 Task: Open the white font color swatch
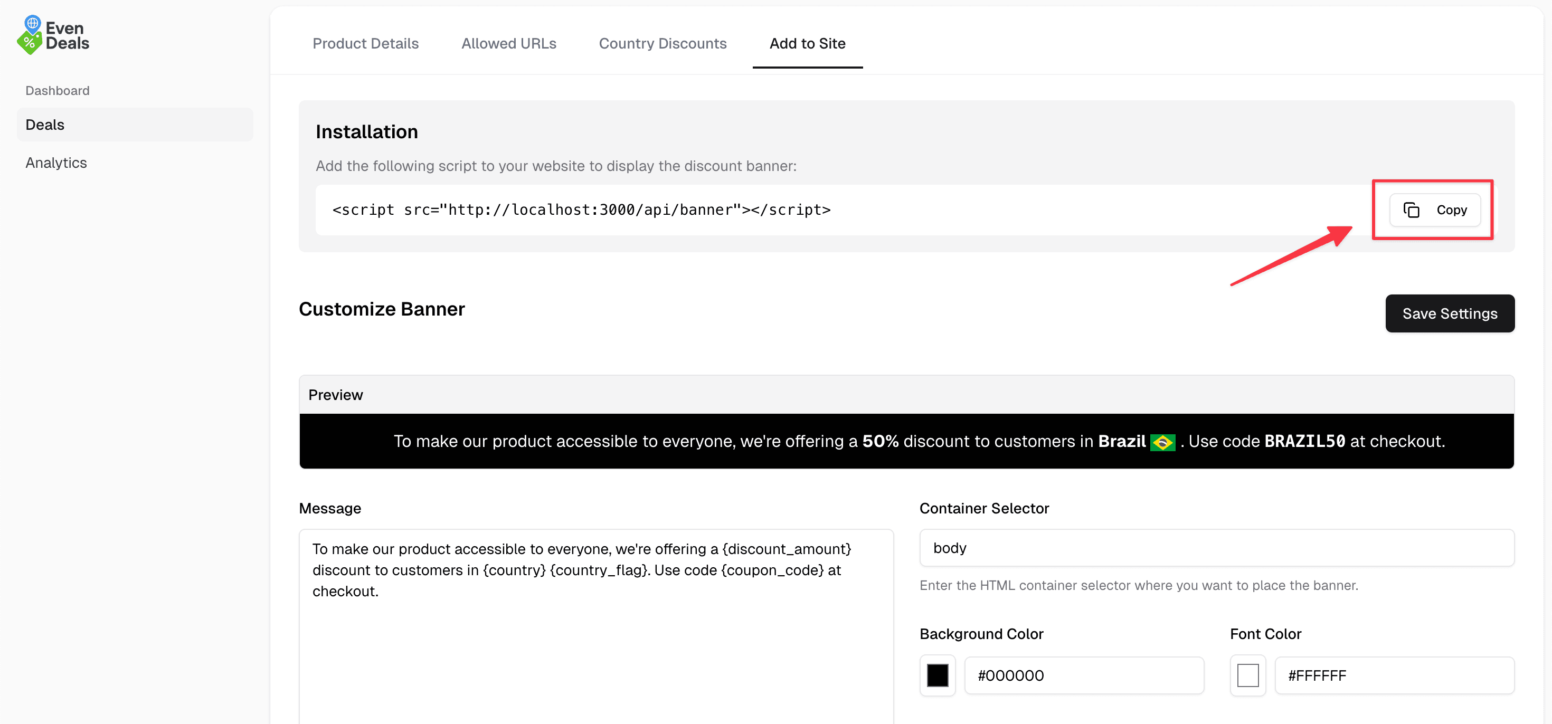point(1248,675)
